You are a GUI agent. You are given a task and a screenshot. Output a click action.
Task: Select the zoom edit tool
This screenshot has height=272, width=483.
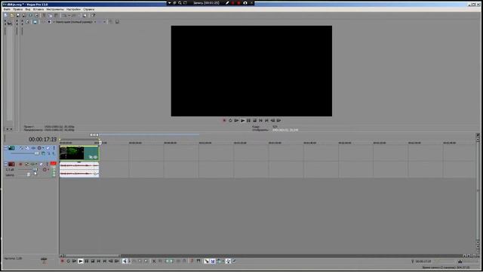[x=146, y=261]
